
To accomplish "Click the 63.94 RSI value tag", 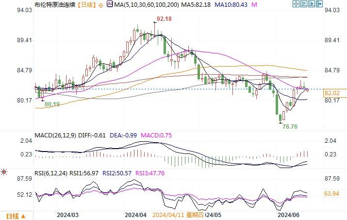I will click(331, 194).
